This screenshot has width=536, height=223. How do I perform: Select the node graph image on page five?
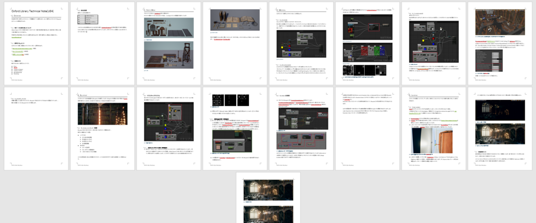(301, 44)
